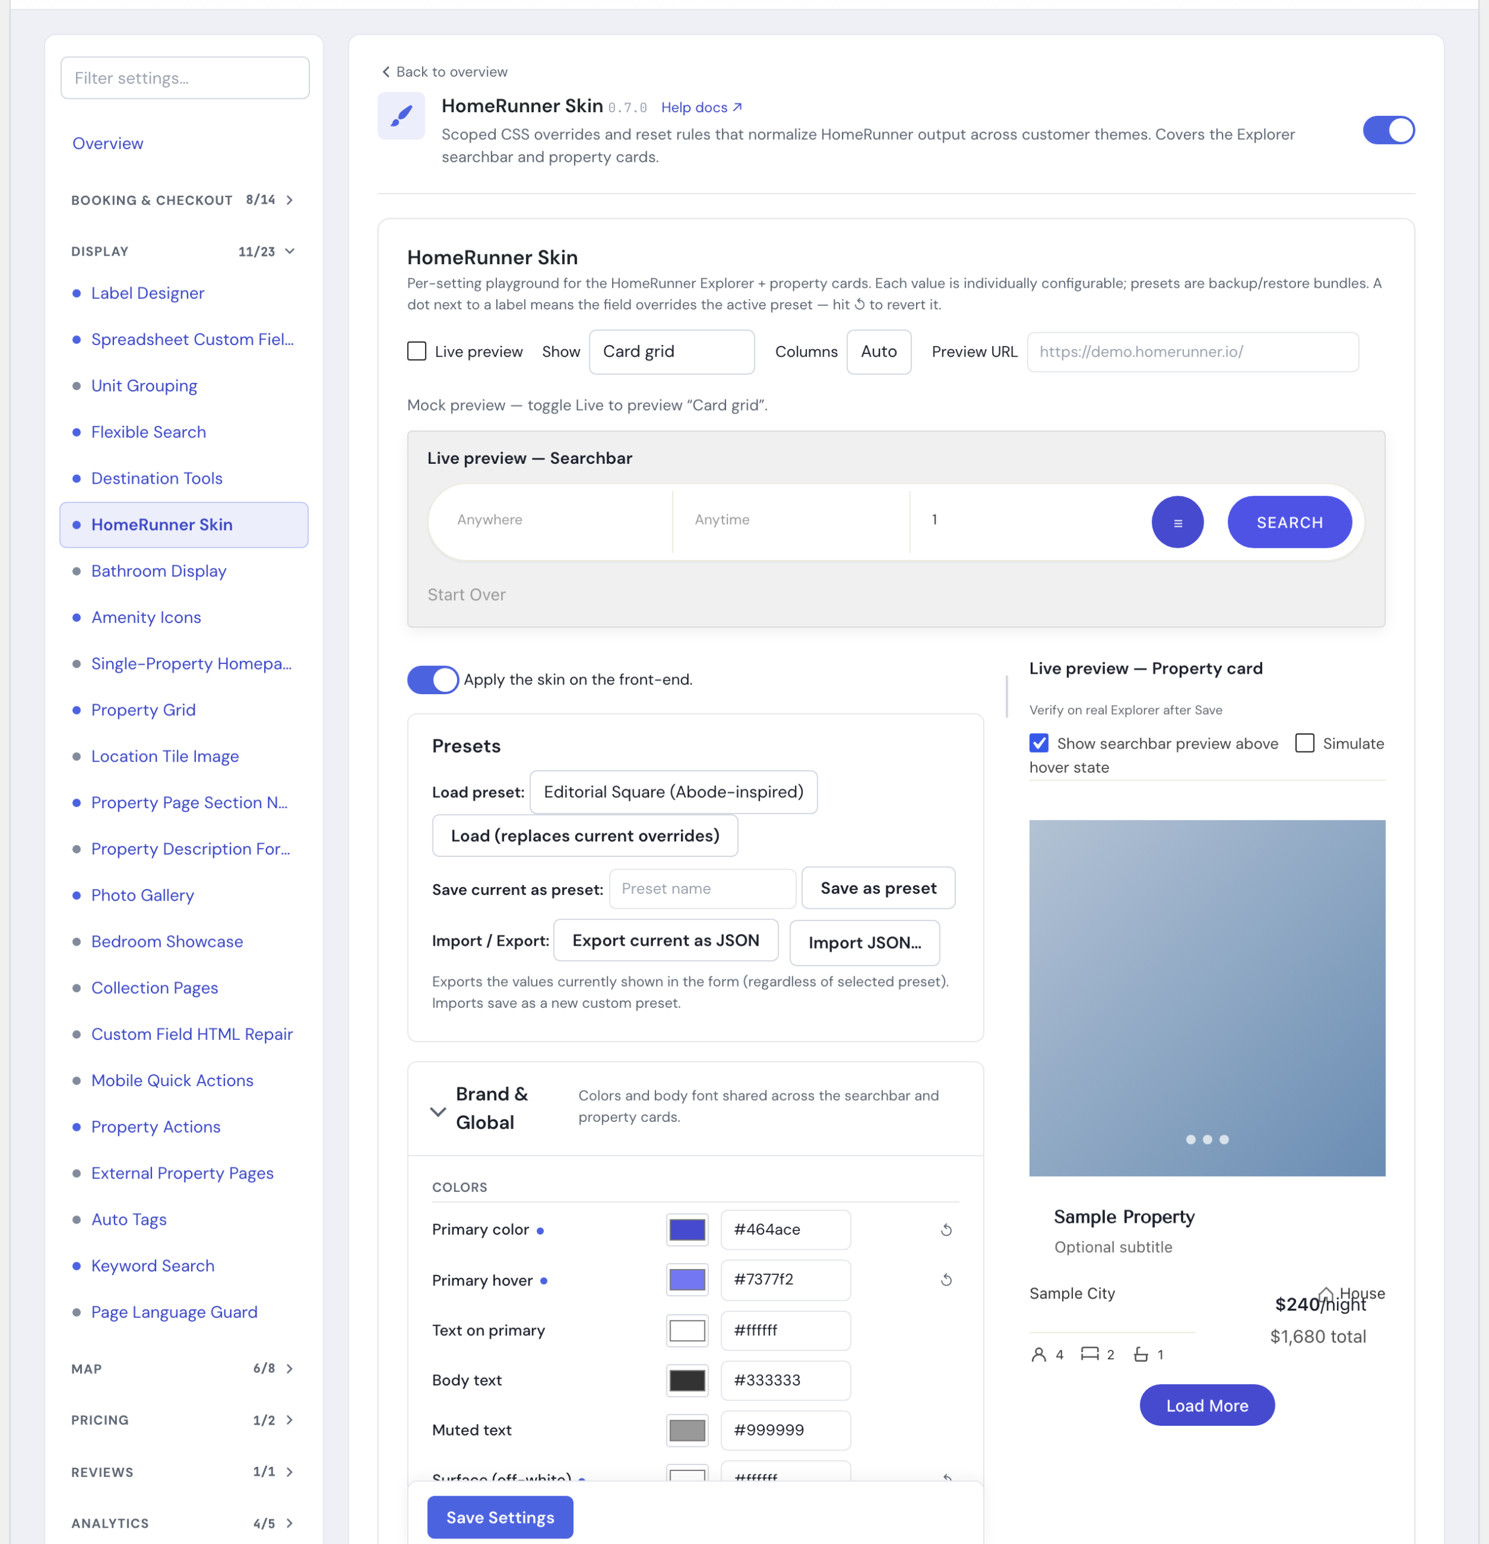
Task: Click the HomeRunner Skin paintbrush icon
Action: coord(401,116)
